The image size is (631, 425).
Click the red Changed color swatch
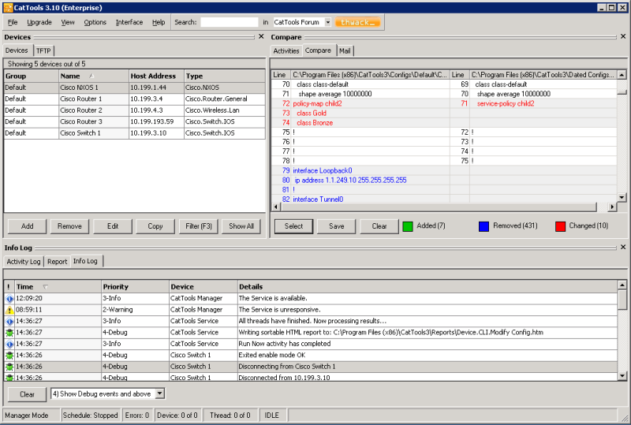pos(560,226)
